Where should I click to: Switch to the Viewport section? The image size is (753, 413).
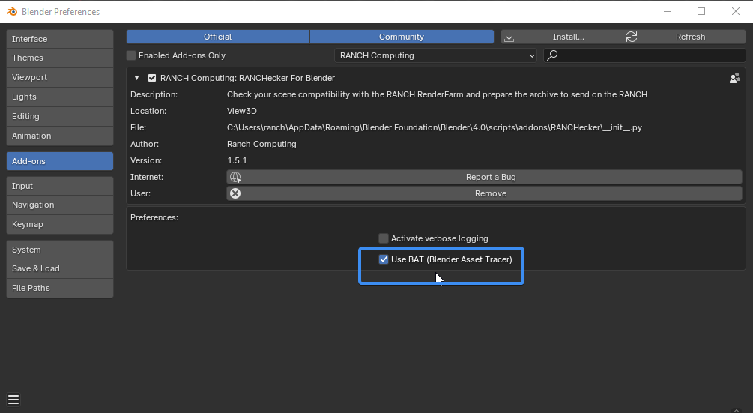coord(60,77)
